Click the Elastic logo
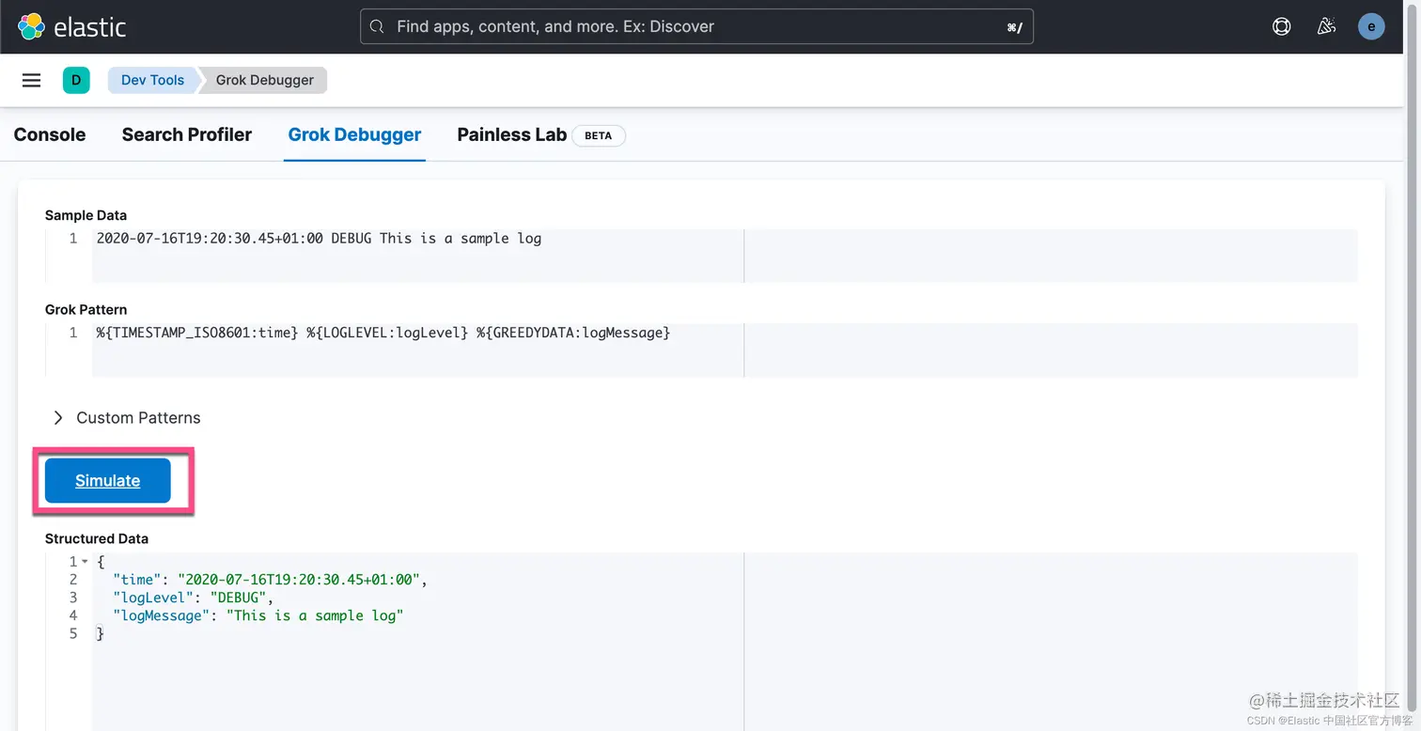 pos(71,26)
